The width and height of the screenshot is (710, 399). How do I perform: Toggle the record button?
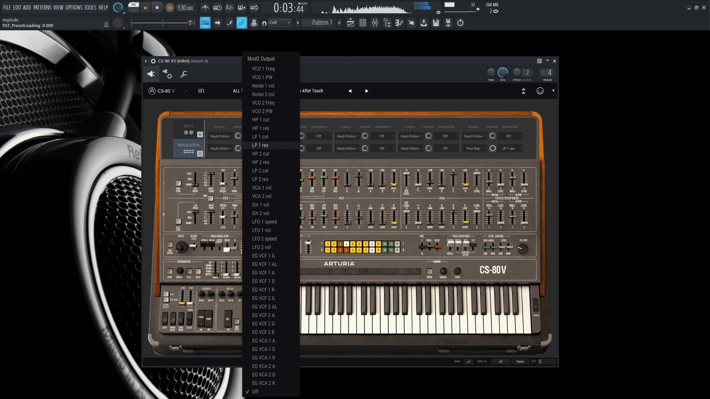click(170, 8)
